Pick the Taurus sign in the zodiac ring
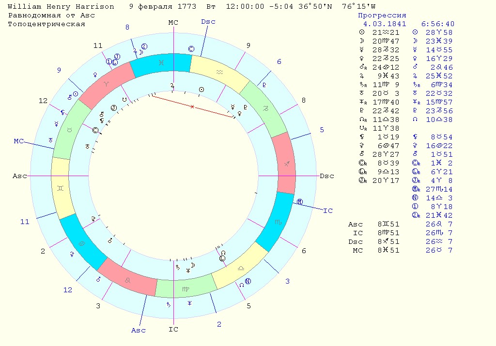This screenshot has width=496, height=346. [69, 130]
